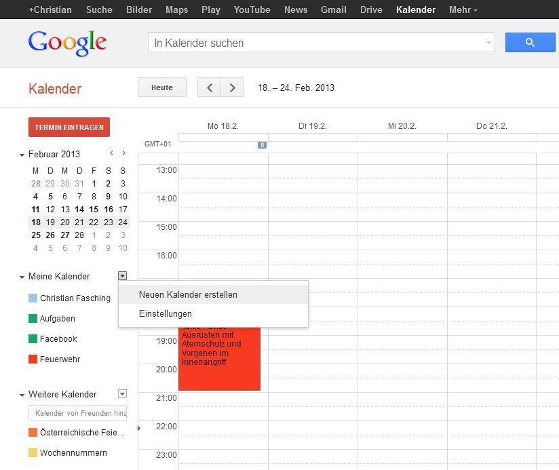Select 18 in the mini calendar
Viewport: 559px width, 470px height.
point(36,222)
